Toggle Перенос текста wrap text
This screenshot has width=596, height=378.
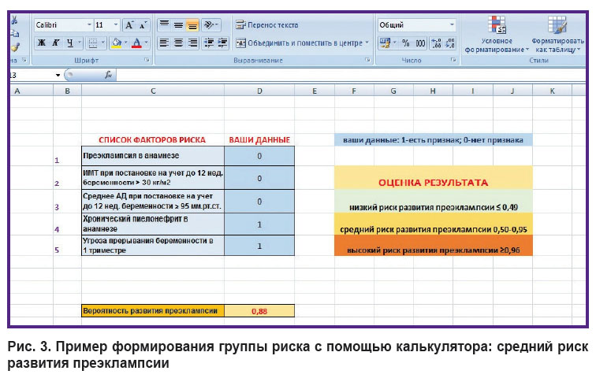click(266, 25)
